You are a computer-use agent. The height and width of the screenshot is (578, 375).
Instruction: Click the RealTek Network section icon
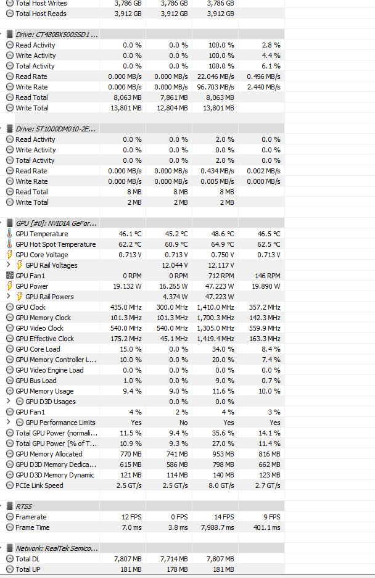pos(9,548)
